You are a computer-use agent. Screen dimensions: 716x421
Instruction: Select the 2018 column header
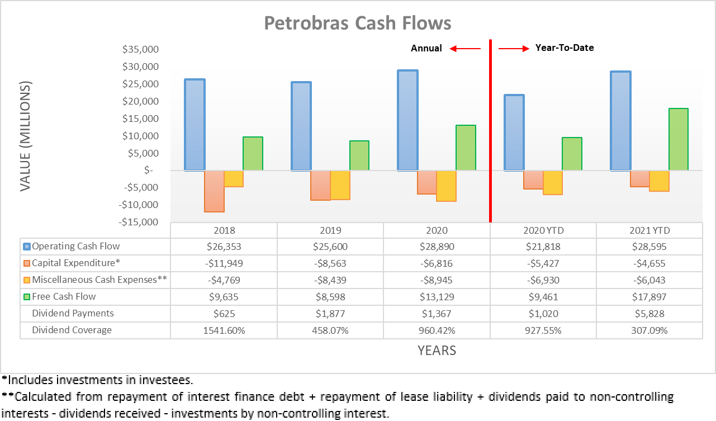[x=224, y=230]
